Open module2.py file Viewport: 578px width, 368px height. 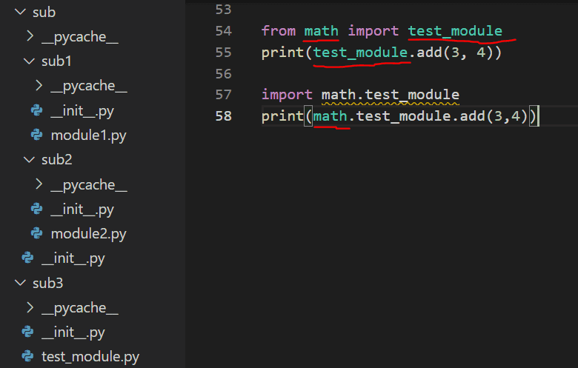(88, 234)
